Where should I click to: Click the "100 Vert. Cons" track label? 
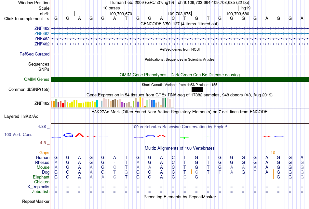18,134
